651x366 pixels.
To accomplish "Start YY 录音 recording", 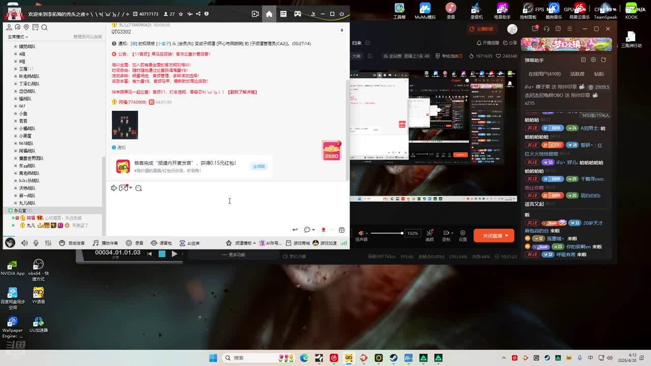I will pos(135,243).
